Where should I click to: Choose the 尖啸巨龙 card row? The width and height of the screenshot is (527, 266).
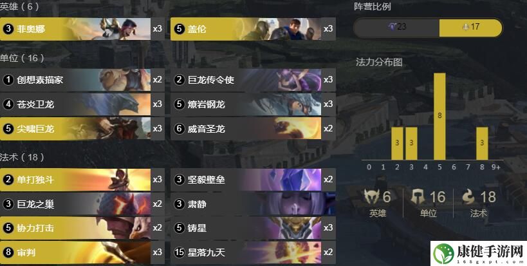(x=82, y=129)
